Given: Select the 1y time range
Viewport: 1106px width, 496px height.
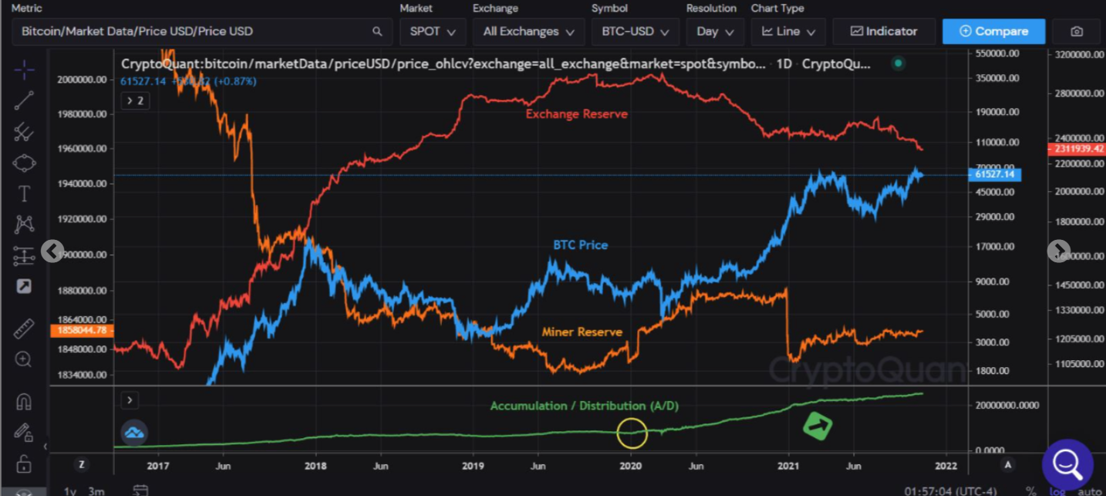Looking at the screenshot, I should [69, 491].
